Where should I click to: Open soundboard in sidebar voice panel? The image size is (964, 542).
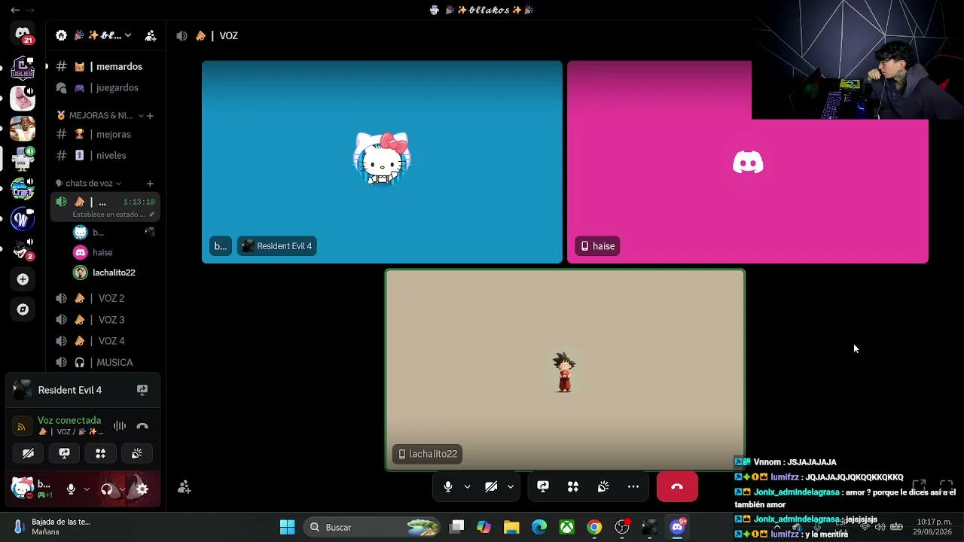pos(136,453)
